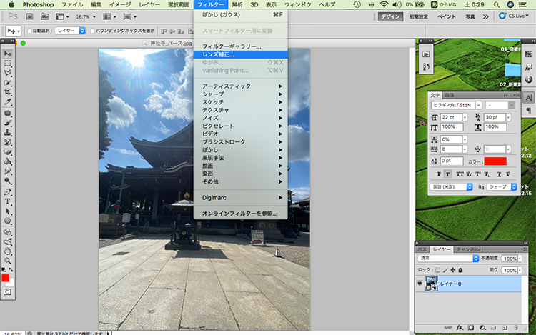Screen dimensions: 536x335
Task: Open the 不透明度 100% slider arrow
Action: (x=520, y=259)
